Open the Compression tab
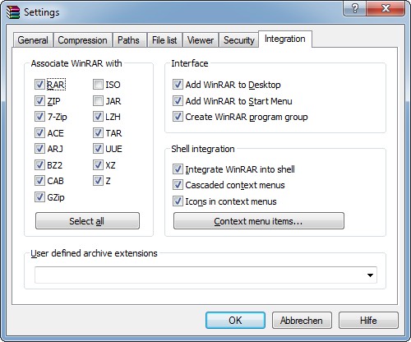The width and height of the screenshot is (411, 342). (82, 40)
